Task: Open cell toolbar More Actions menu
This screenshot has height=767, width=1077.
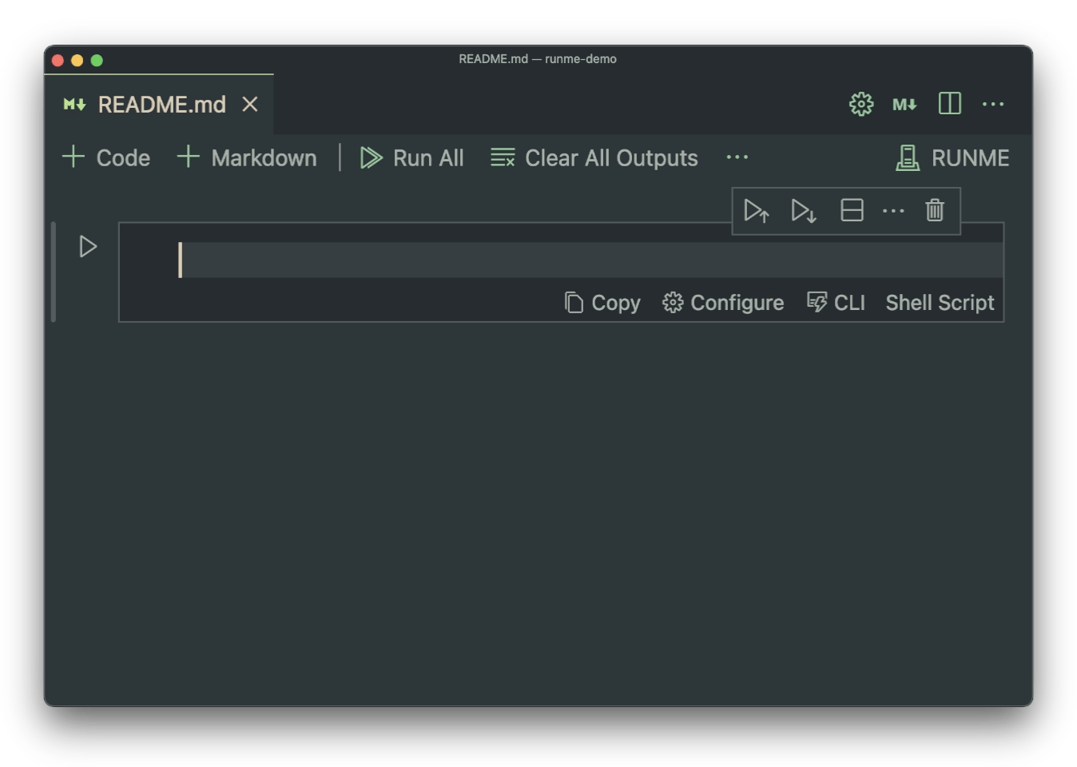Action: click(893, 211)
